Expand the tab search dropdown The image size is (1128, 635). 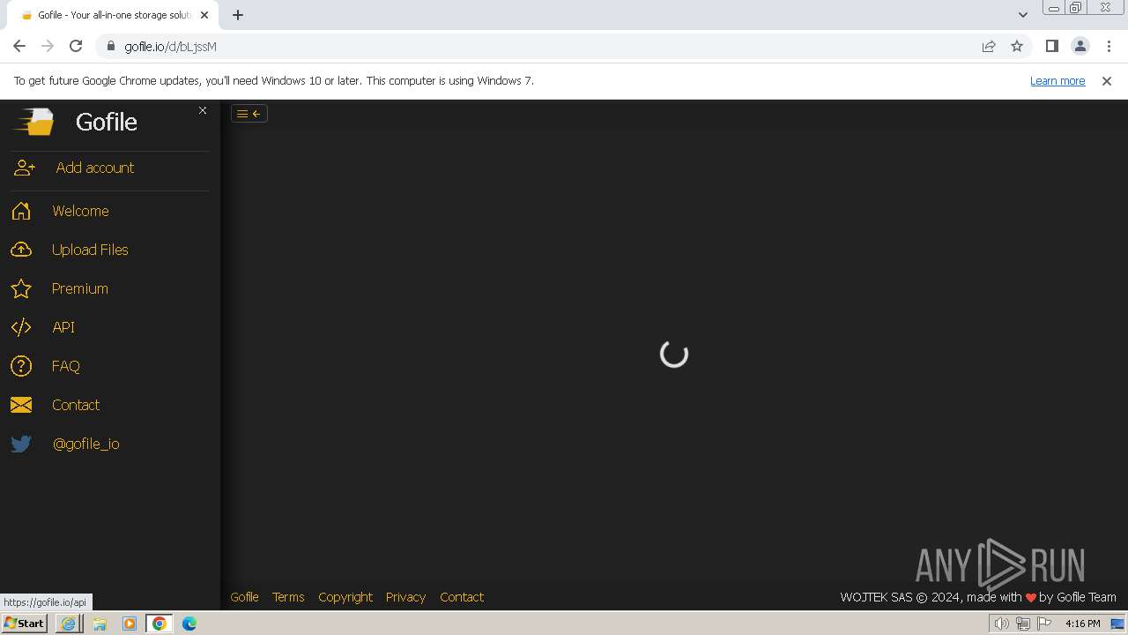1023,15
